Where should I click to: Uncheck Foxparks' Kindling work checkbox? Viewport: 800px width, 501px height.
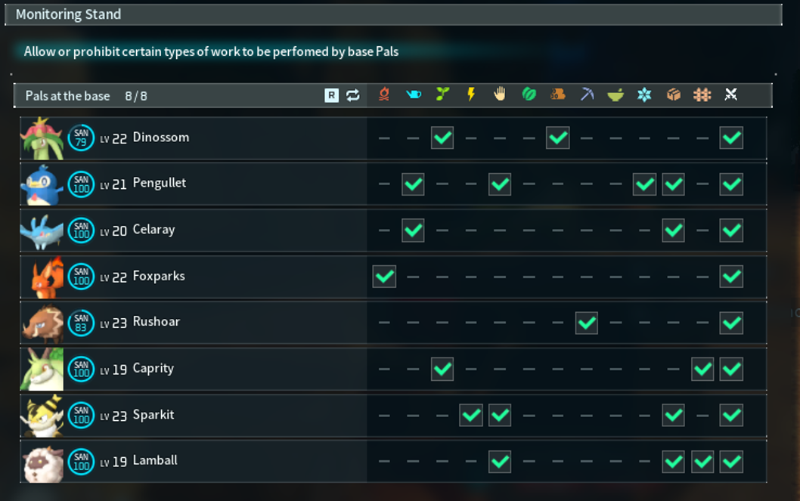(x=383, y=277)
